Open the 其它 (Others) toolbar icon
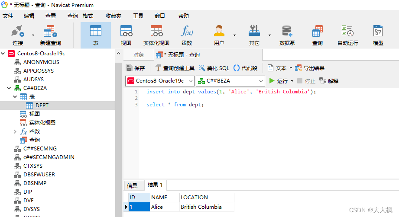 pos(254,35)
